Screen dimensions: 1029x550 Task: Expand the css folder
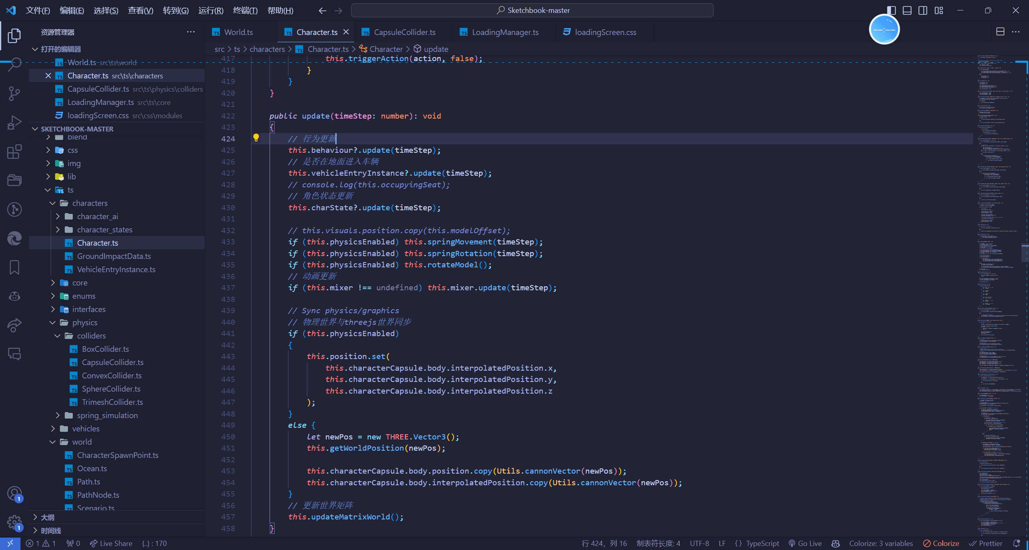[x=48, y=150]
